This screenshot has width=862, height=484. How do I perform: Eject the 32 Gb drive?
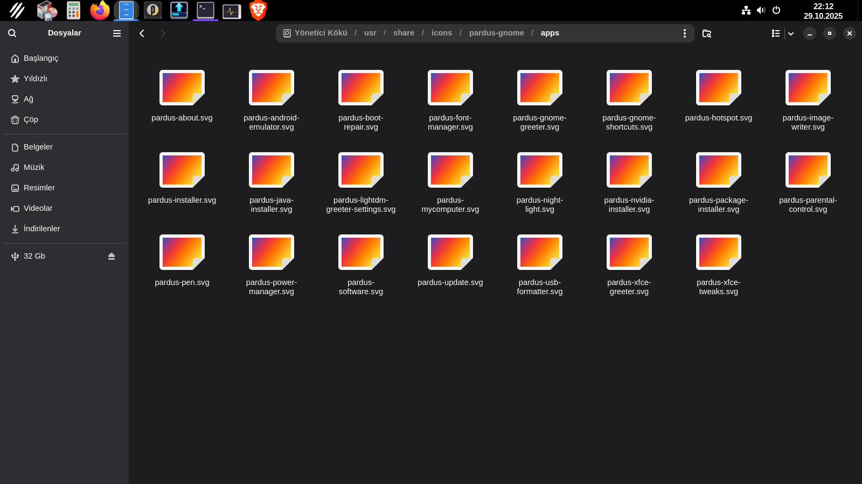click(x=112, y=257)
